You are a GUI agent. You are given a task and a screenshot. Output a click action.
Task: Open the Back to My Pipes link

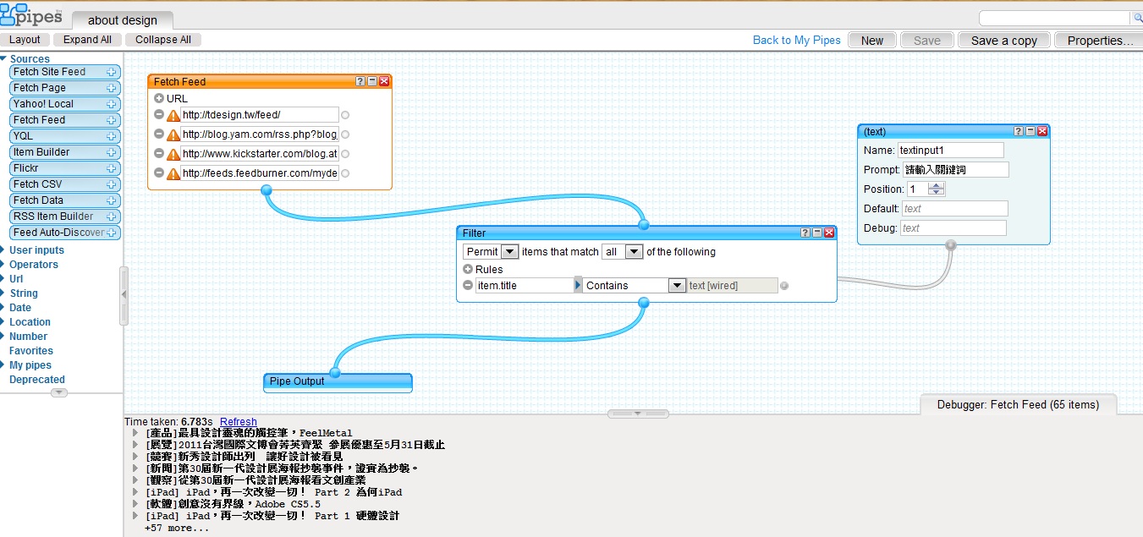(796, 40)
